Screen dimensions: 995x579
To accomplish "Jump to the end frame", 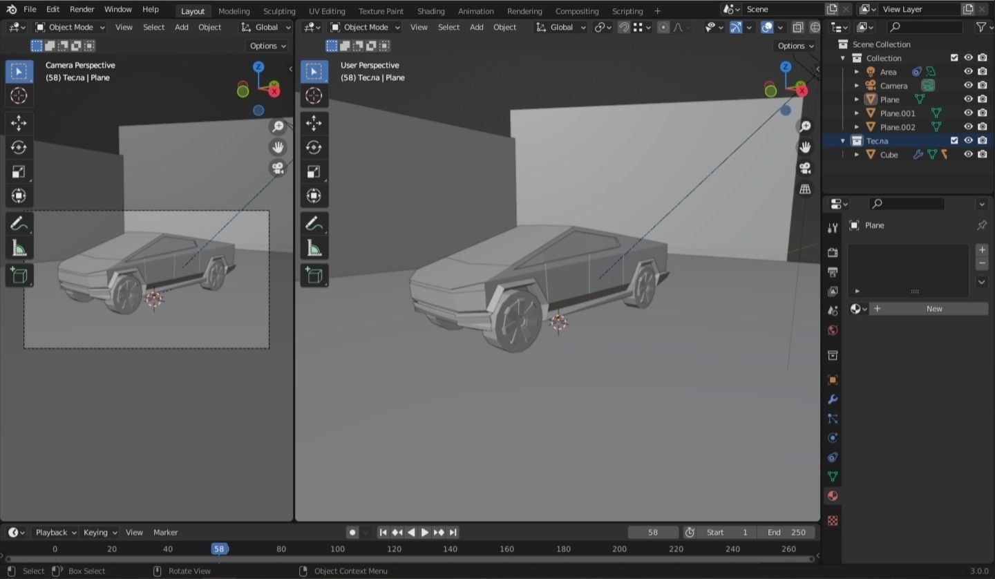I will [453, 532].
